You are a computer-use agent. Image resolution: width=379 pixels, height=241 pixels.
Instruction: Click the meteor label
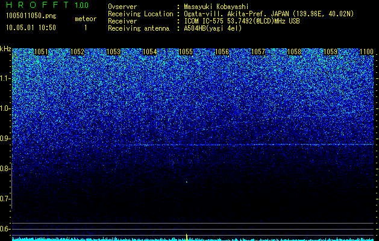86,19
